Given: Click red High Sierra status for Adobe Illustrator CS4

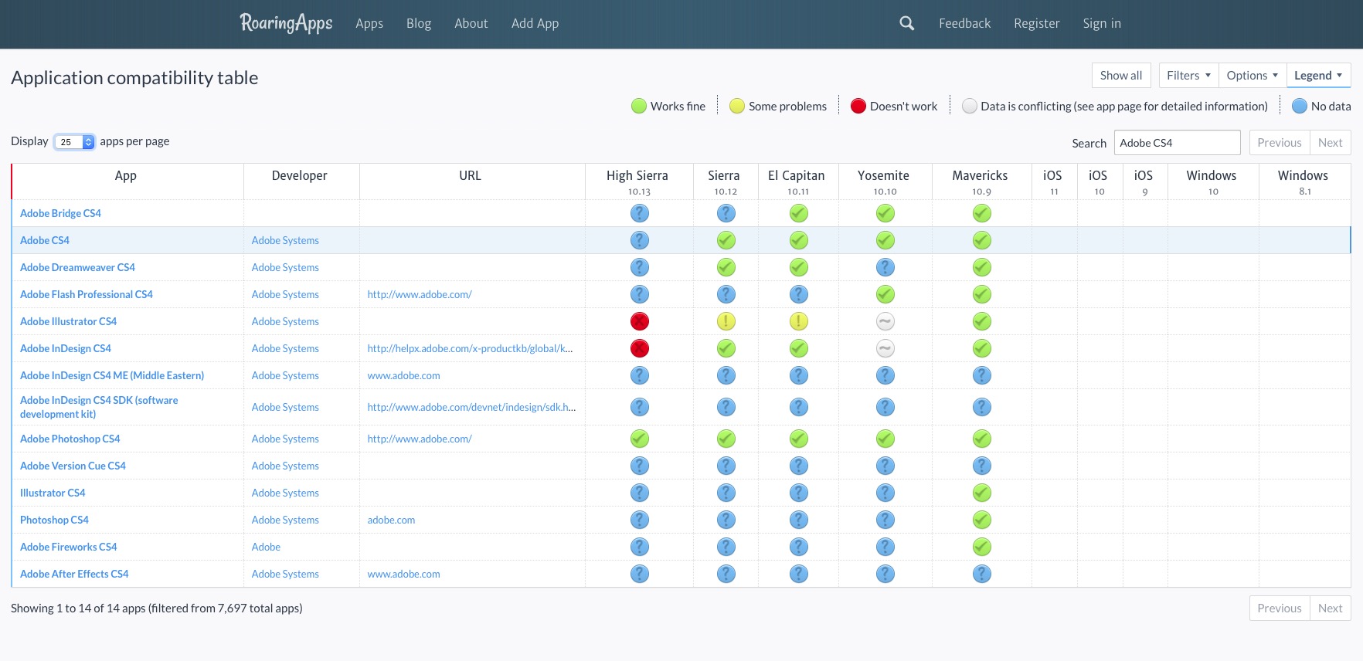Looking at the screenshot, I should point(639,321).
